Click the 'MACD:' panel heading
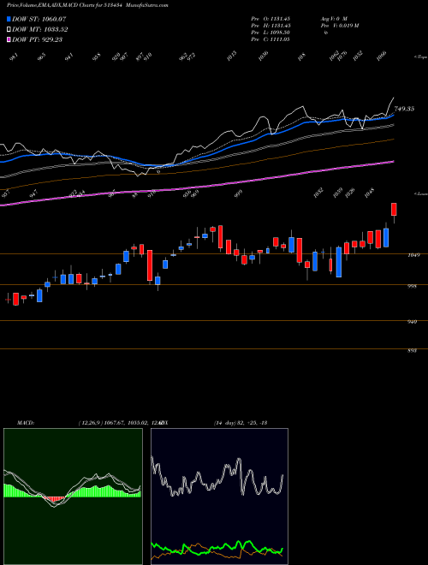Image resolution: width=428 pixels, height=565 pixels. coord(26,422)
